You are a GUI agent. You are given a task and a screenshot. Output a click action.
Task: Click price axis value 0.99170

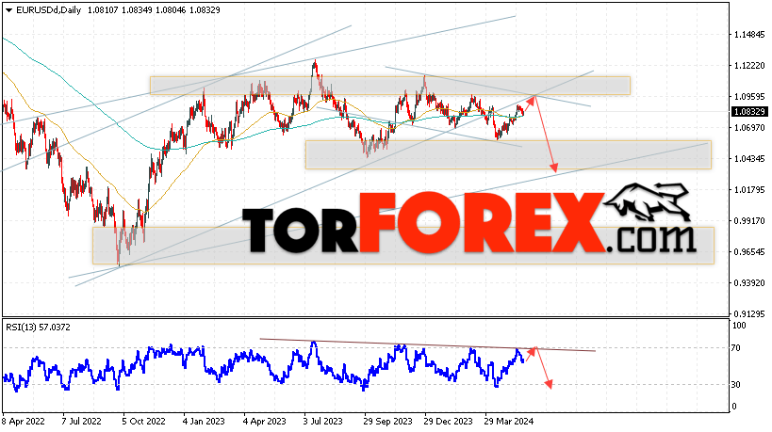point(749,220)
